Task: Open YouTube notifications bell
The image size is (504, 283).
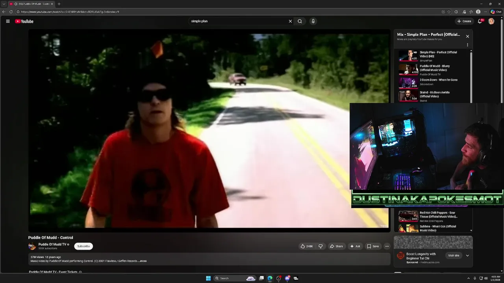Action: [x=480, y=21]
